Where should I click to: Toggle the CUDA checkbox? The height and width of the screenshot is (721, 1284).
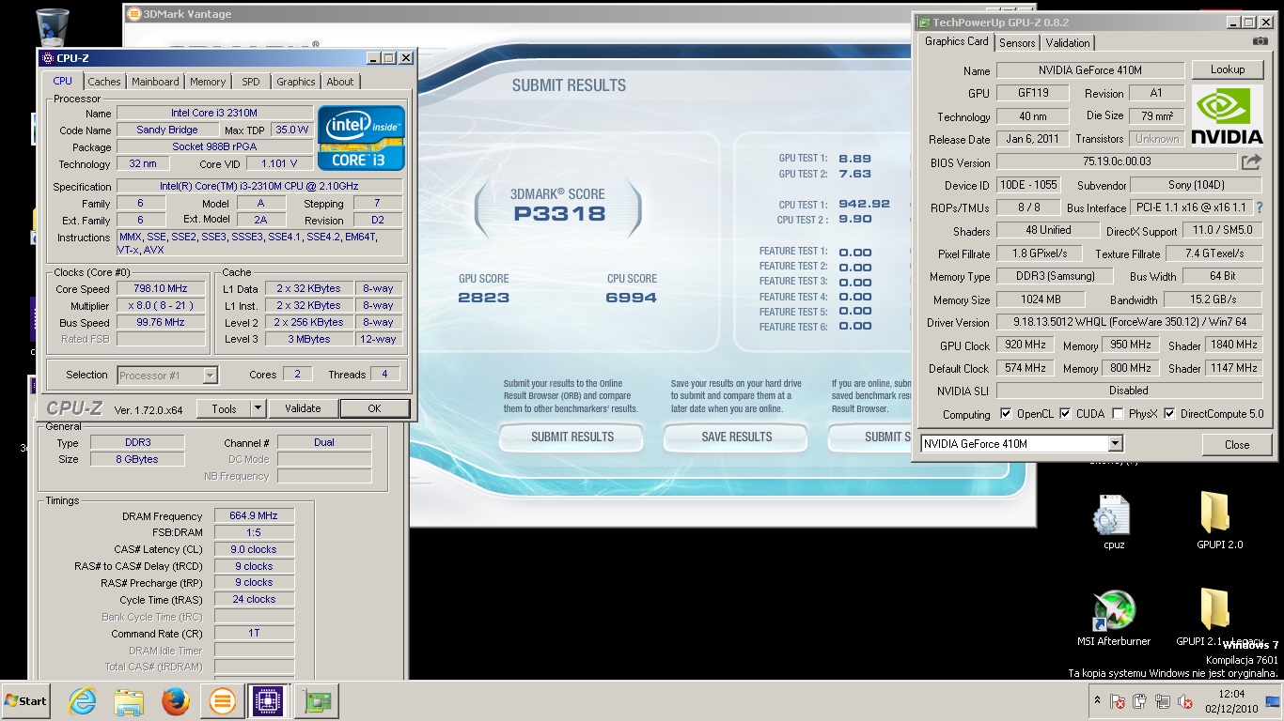[x=1065, y=414]
